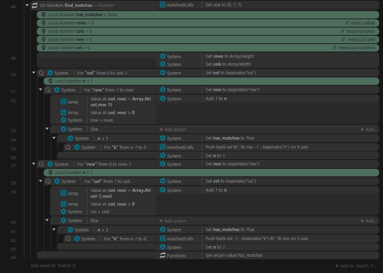
Task: Click event line number 64
Action: pos(13,257)
